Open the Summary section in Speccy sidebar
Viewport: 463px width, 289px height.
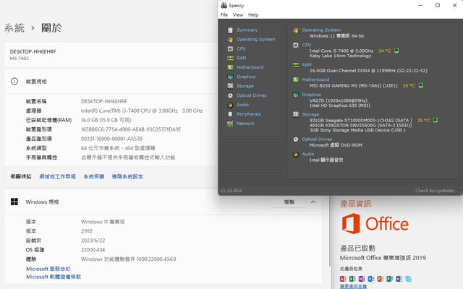click(x=247, y=30)
